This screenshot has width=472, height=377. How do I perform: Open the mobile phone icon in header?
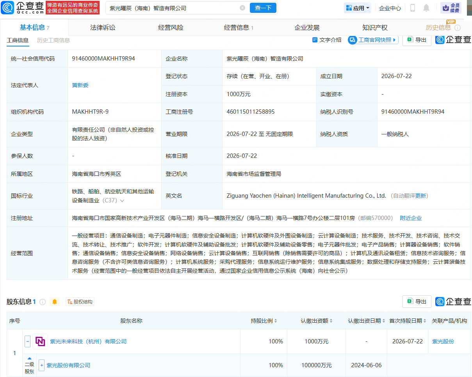pyautogui.click(x=413, y=8)
